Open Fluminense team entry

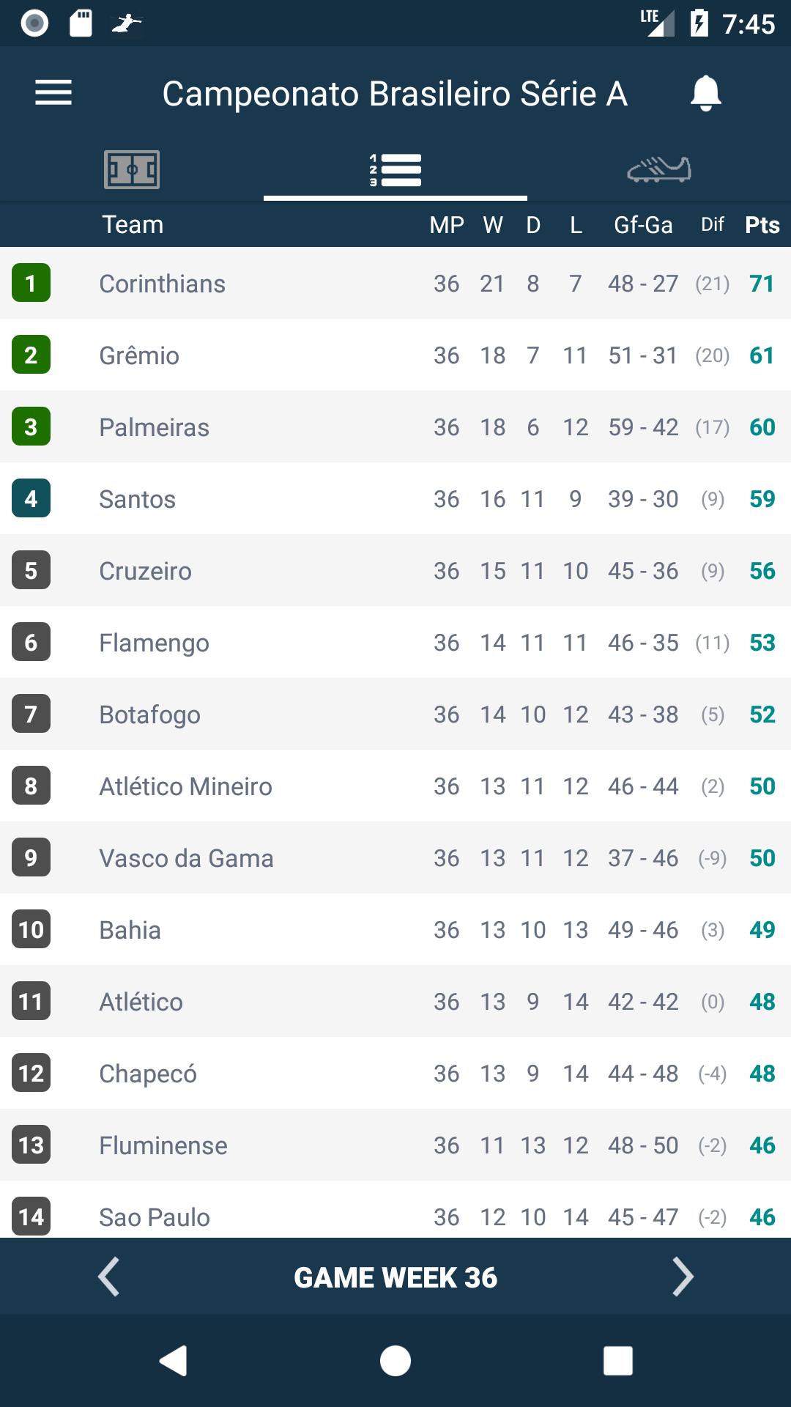click(395, 1145)
